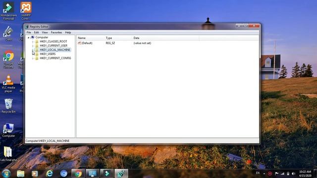This screenshot has width=317, height=178.
Task: Open the Windows Start menu orb
Action: pos(6,174)
